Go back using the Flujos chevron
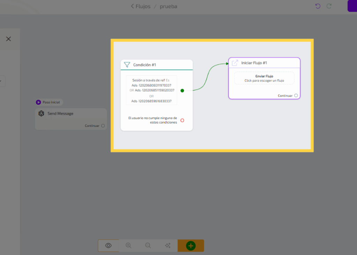This screenshot has width=357, height=255. pyautogui.click(x=132, y=6)
